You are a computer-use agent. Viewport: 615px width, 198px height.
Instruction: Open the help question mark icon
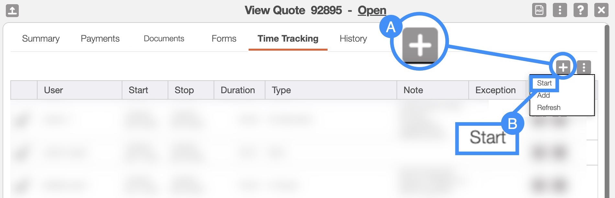580,10
